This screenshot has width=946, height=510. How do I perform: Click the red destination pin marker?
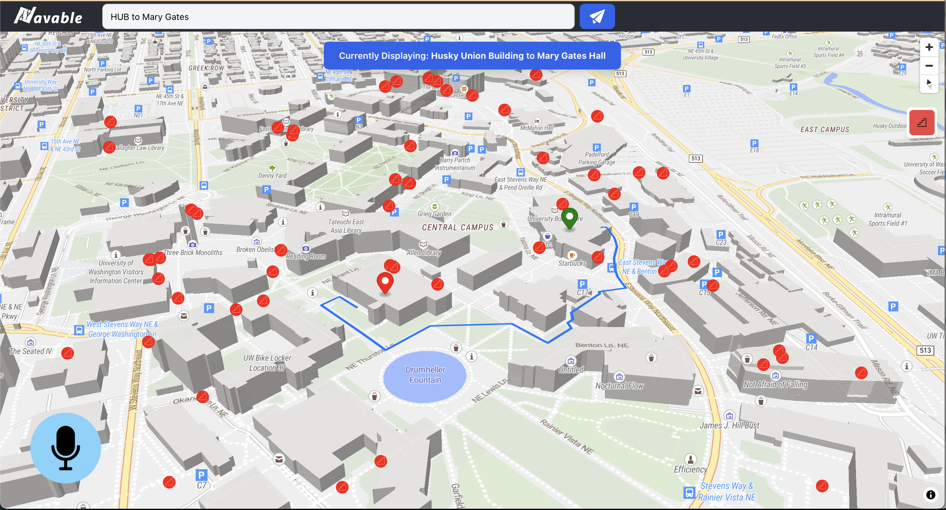[385, 282]
